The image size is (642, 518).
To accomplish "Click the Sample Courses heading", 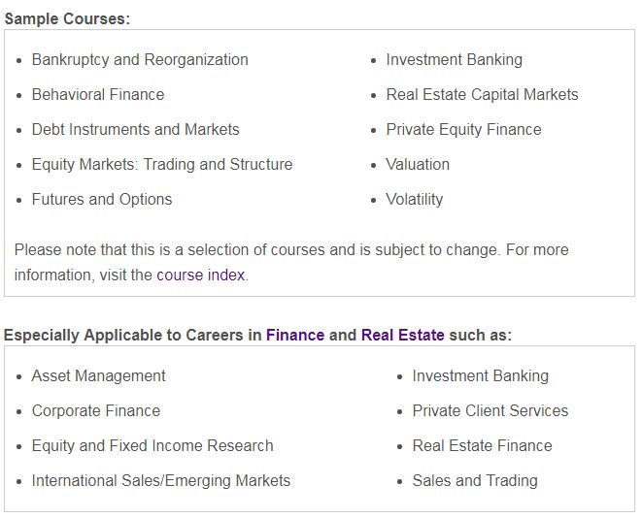I will [x=67, y=18].
